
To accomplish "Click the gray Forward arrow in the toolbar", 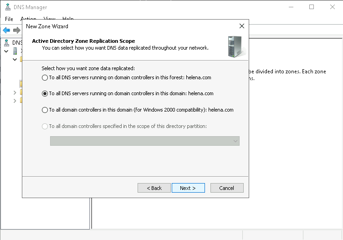I will [17, 31].
